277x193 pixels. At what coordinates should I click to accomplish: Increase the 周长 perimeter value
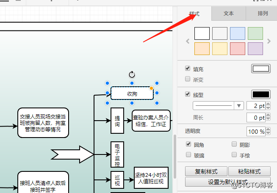coord(268,116)
